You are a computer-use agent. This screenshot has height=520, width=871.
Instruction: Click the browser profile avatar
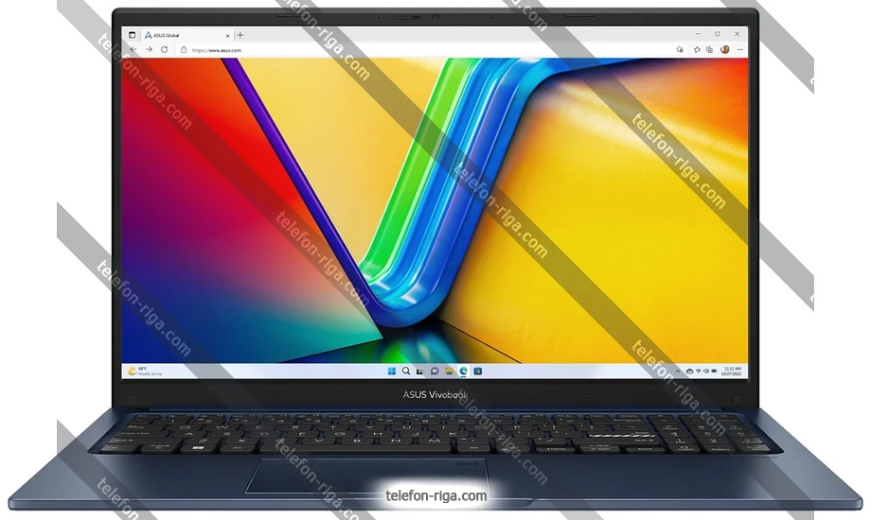(x=725, y=49)
